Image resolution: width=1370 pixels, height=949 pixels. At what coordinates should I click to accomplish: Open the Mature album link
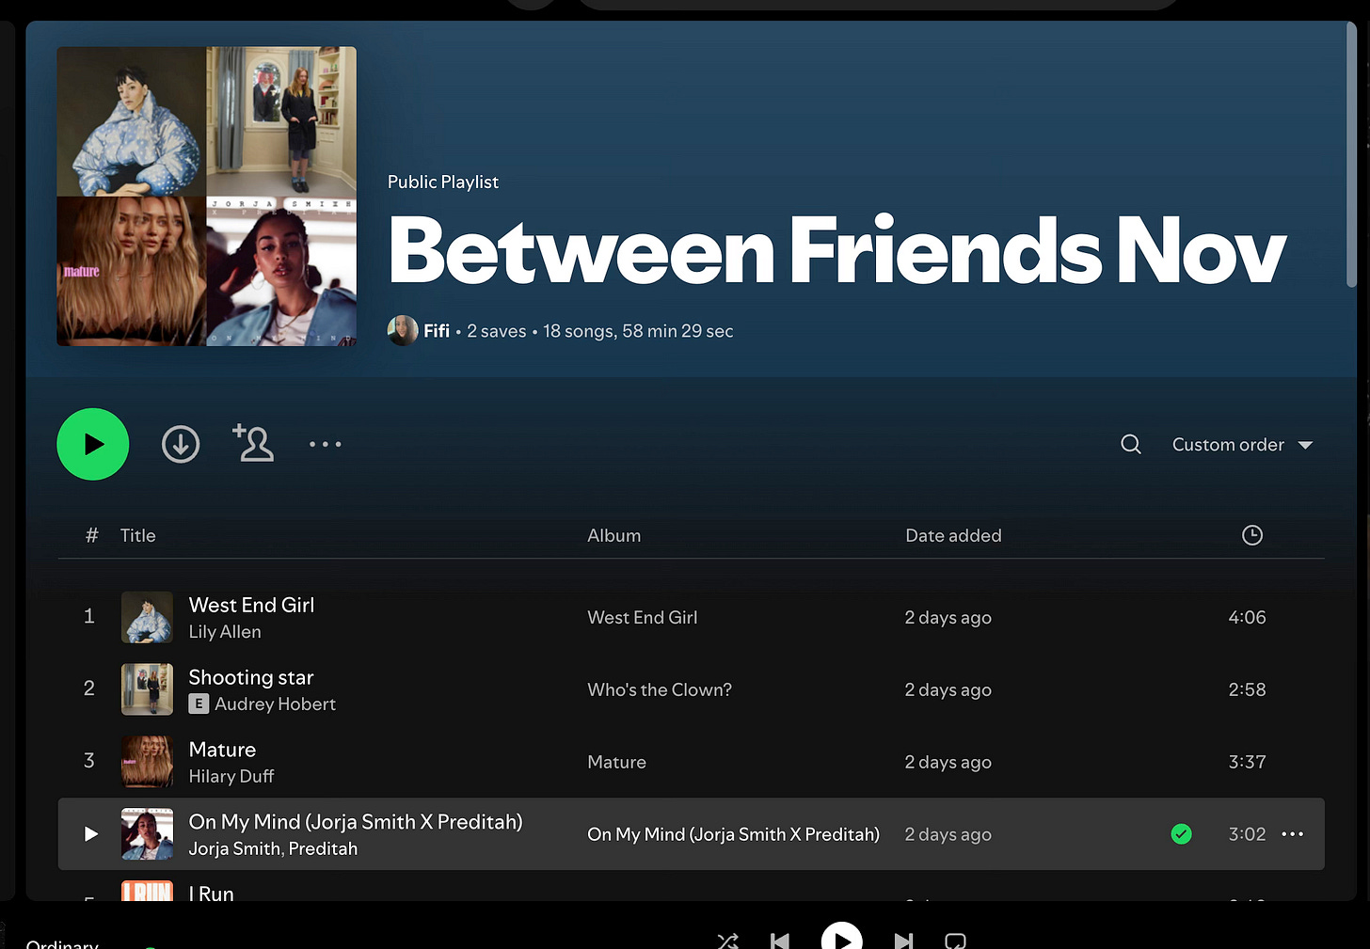tap(616, 762)
